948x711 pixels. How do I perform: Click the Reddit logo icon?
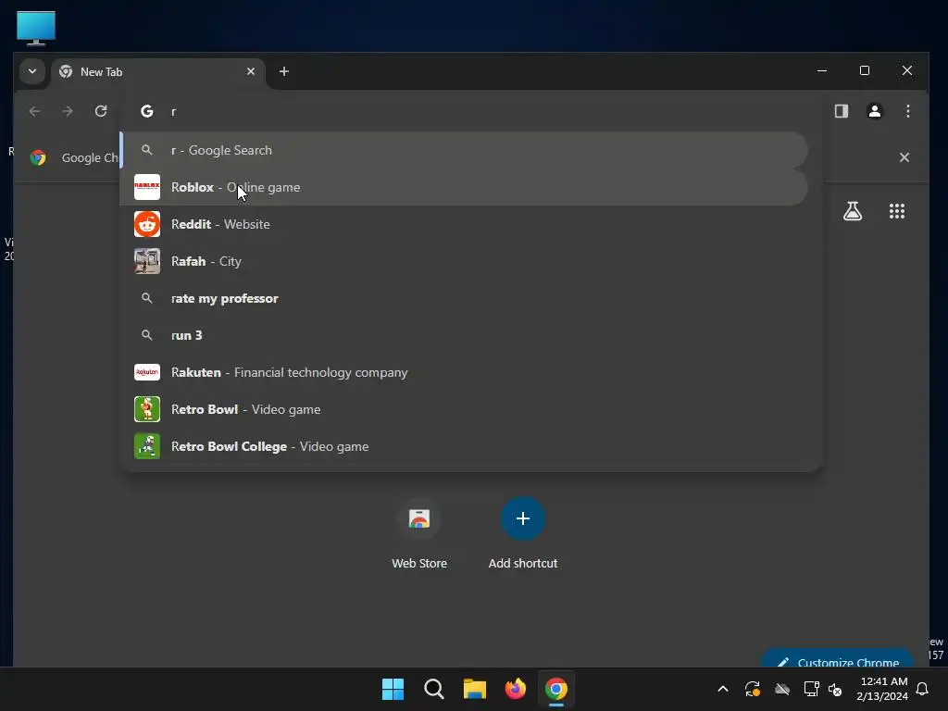(x=147, y=224)
